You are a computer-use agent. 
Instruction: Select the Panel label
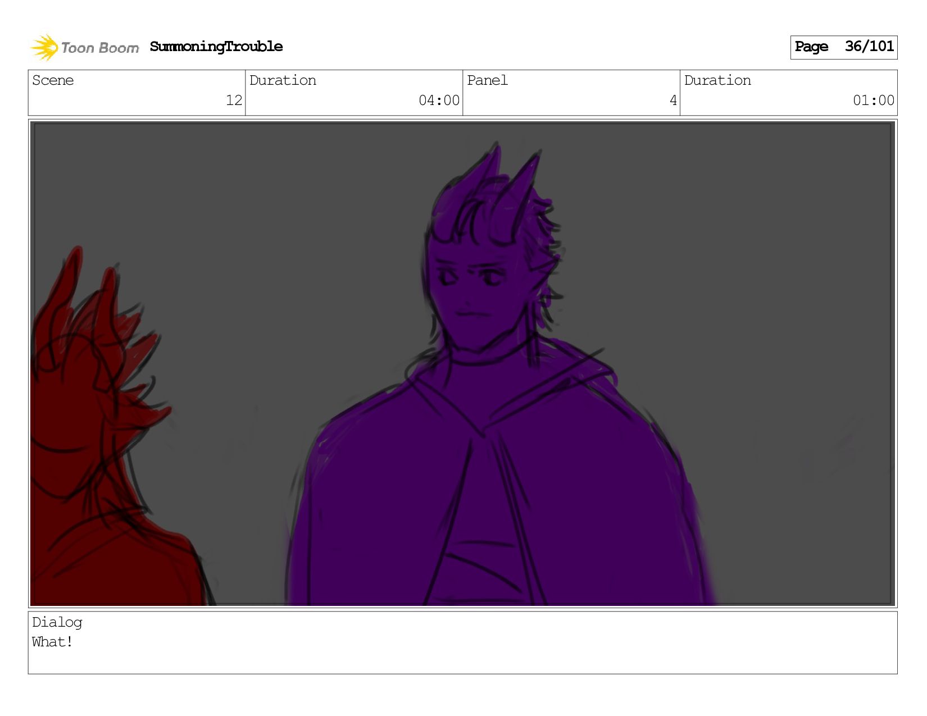pyautogui.click(x=487, y=80)
